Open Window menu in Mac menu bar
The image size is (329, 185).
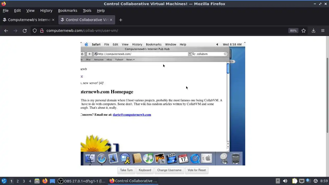point(171,44)
